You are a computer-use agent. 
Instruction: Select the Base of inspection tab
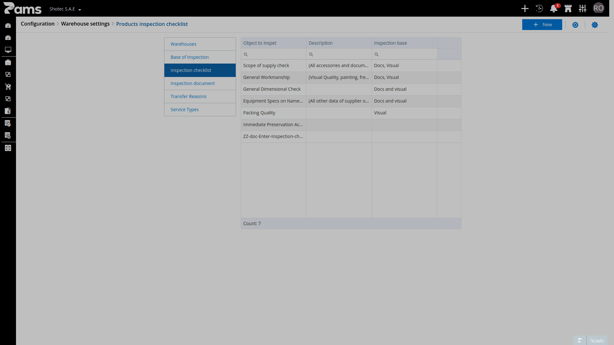200,57
